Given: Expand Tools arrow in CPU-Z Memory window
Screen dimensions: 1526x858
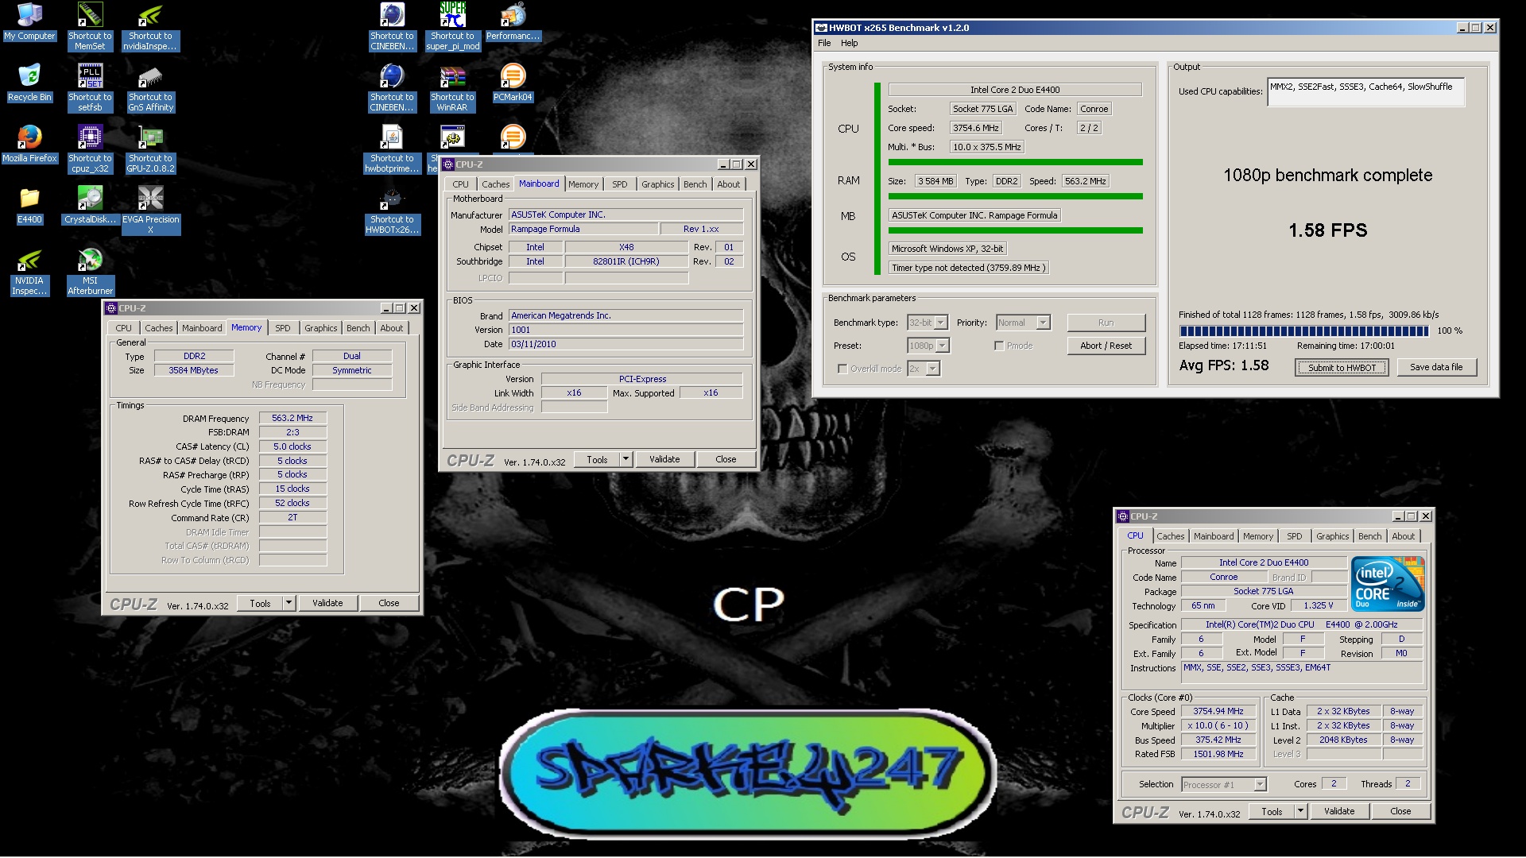Looking at the screenshot, I should tap(289, 603).
